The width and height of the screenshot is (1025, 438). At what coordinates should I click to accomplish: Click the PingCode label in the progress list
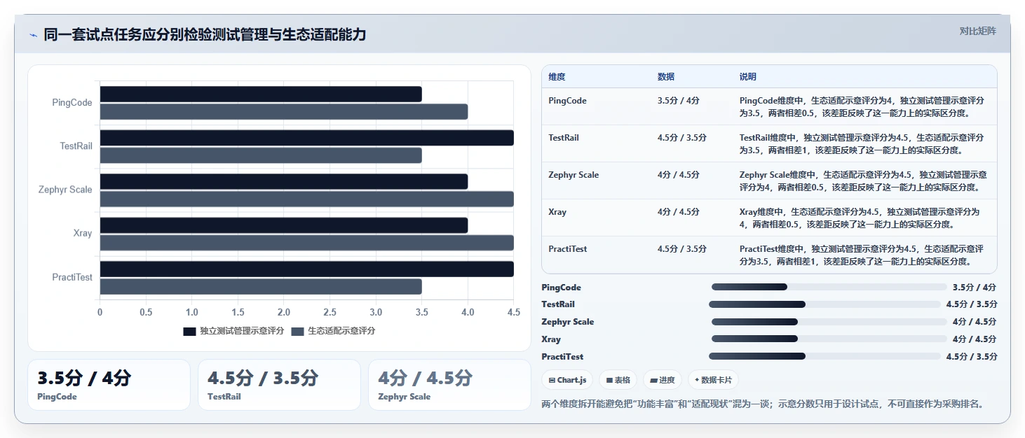[x=561, y=288]
